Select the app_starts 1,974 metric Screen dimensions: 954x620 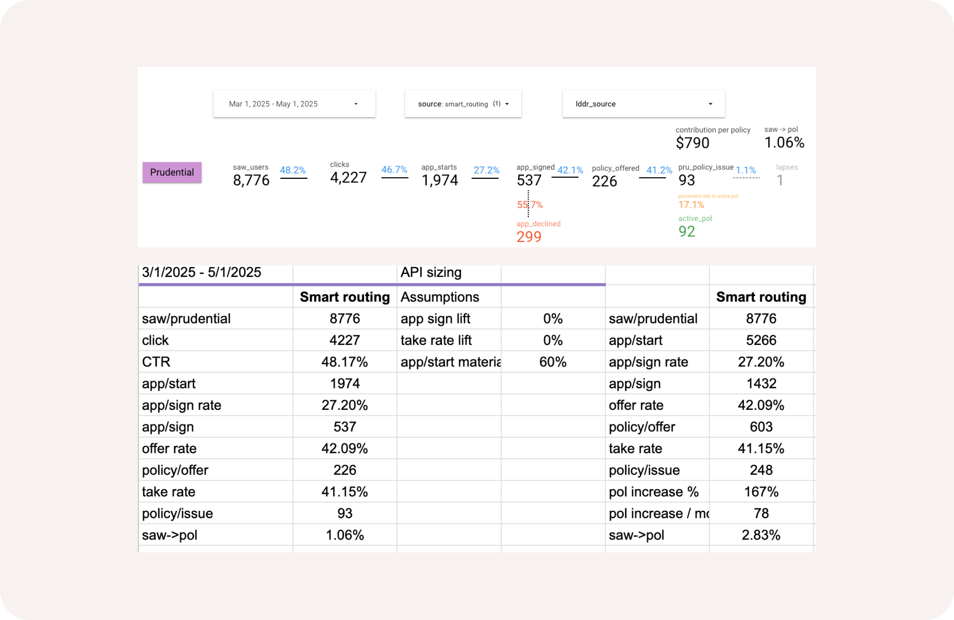point(439,180)
